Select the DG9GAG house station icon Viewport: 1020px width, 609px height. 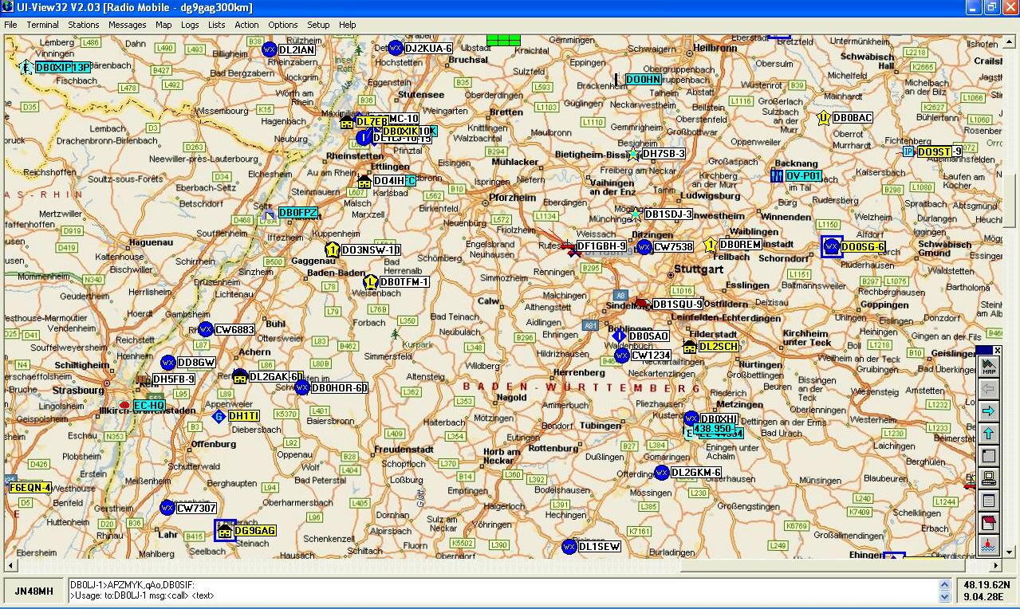click(225, 530)
